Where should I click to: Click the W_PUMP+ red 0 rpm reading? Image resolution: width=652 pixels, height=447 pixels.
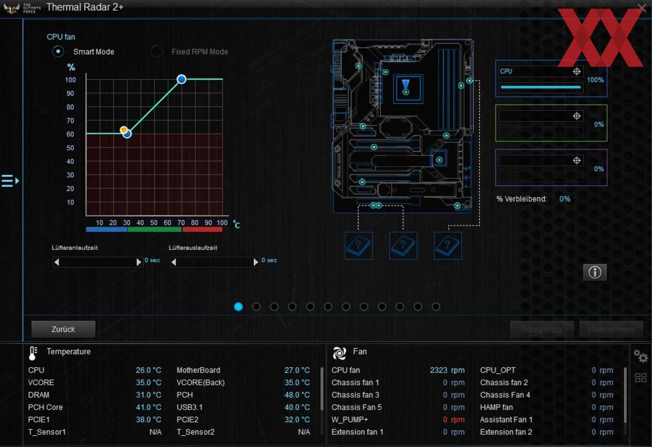pos(454,420)
